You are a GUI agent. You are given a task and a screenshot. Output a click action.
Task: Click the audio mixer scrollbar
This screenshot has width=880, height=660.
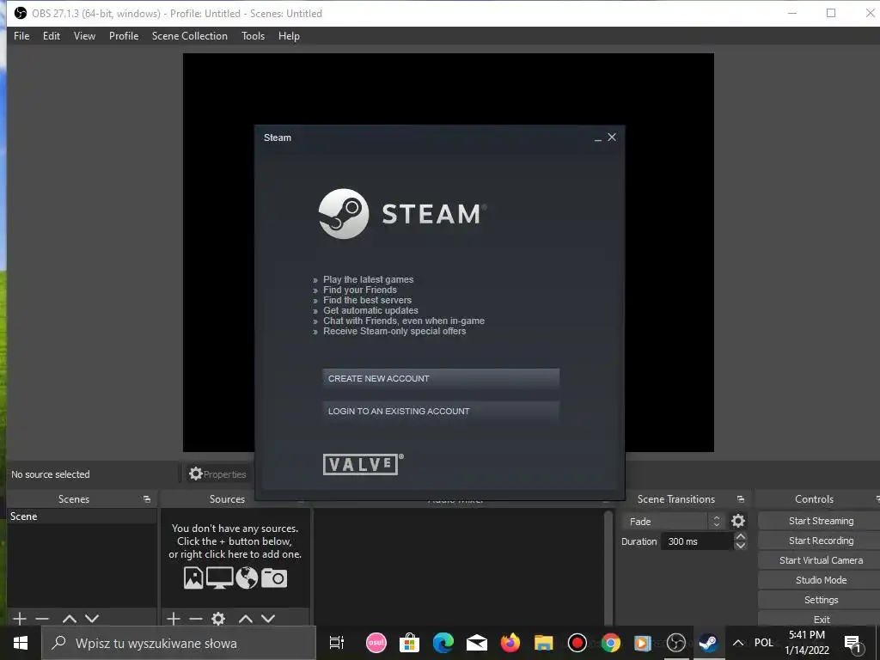tap(608, 567)
